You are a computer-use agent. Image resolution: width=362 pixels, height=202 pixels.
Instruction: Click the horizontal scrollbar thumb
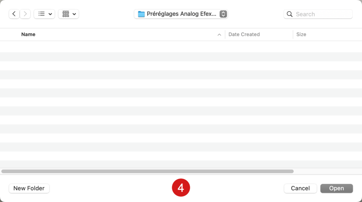click(147, 171)
